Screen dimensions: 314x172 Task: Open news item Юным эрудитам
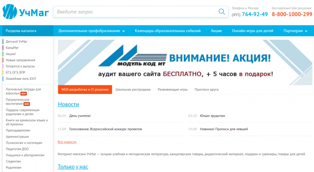point(213,116)
